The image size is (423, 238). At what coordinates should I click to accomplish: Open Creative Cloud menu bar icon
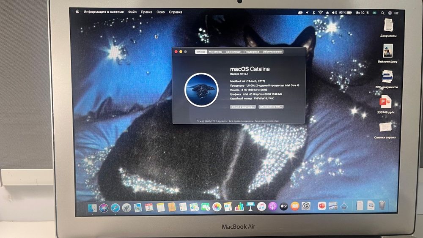(x=300, y=13)
